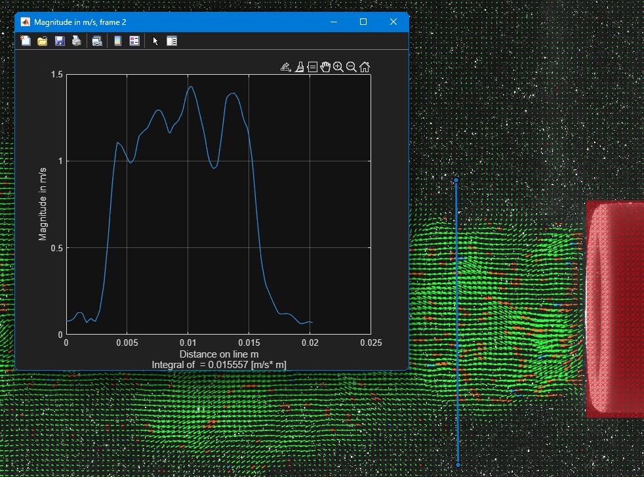Print the figure using printer icon
Screen dimensions: 644x477
76,41
